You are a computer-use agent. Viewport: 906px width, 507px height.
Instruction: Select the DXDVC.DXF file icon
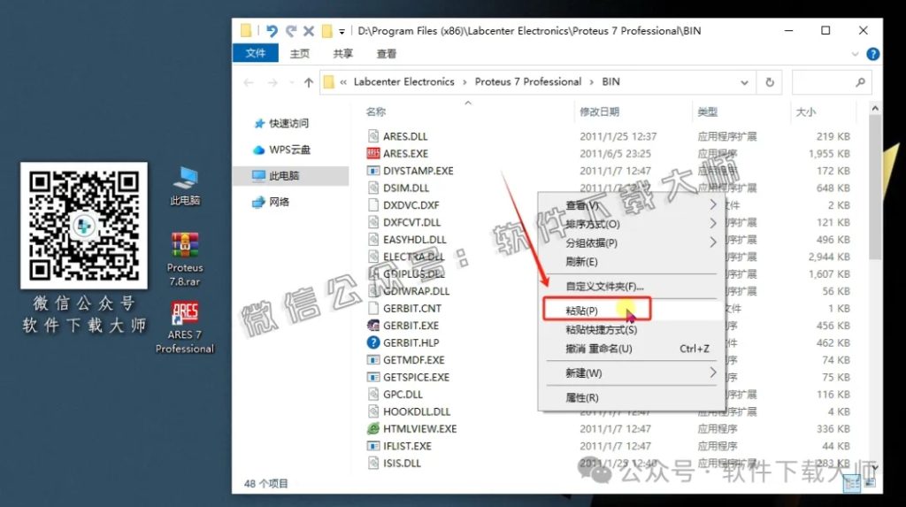373,205
